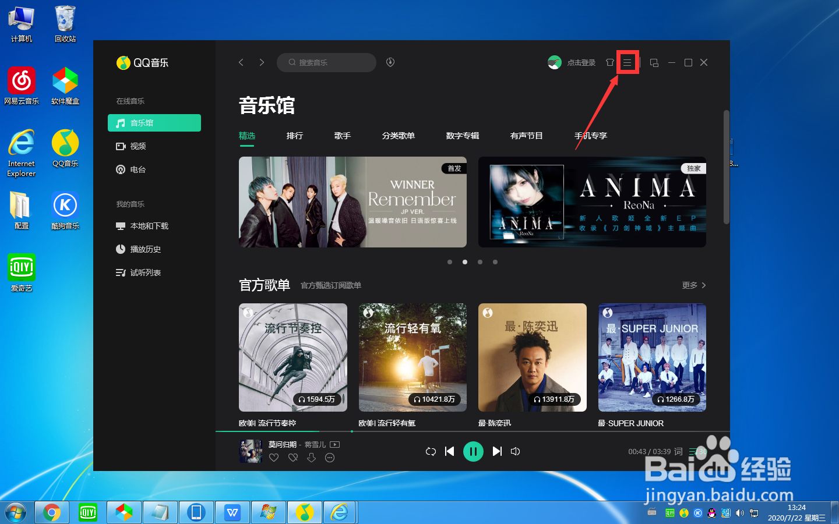Open the skin shirt icon

point(610,62)
